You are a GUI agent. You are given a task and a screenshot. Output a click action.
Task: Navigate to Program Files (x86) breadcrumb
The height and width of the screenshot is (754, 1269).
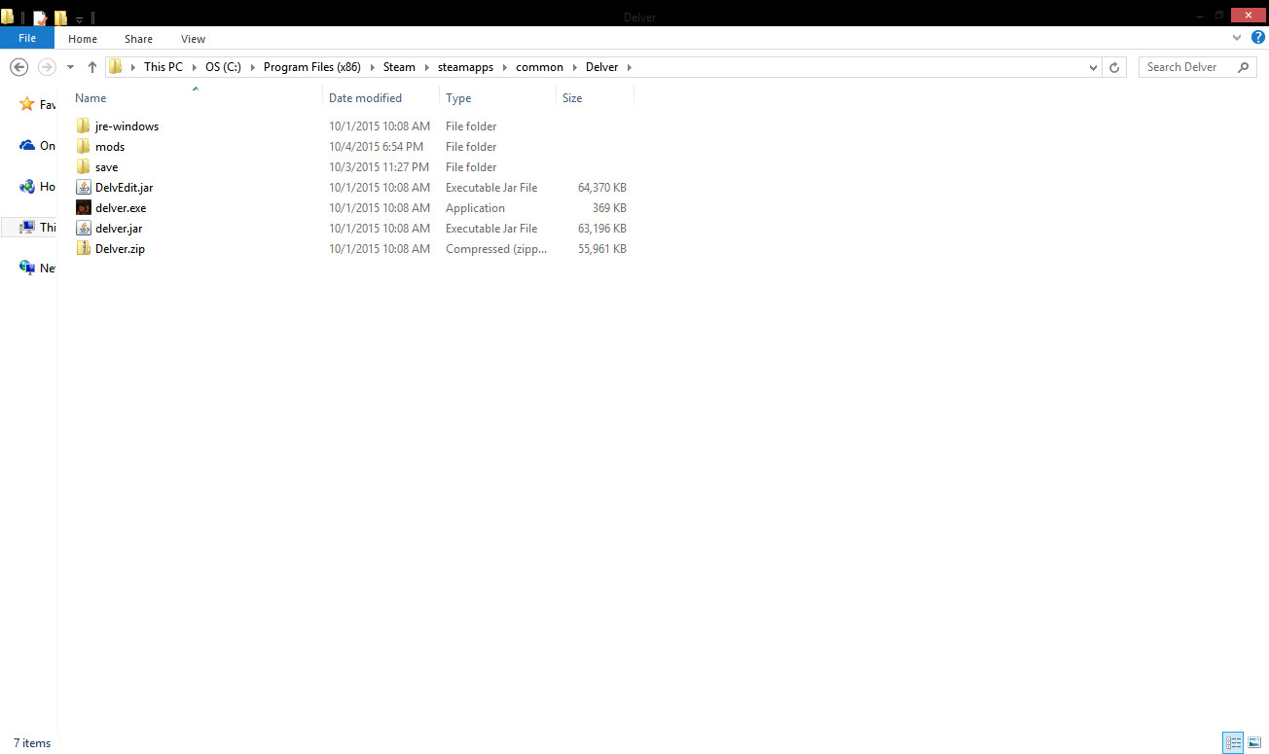coord(312,67)
